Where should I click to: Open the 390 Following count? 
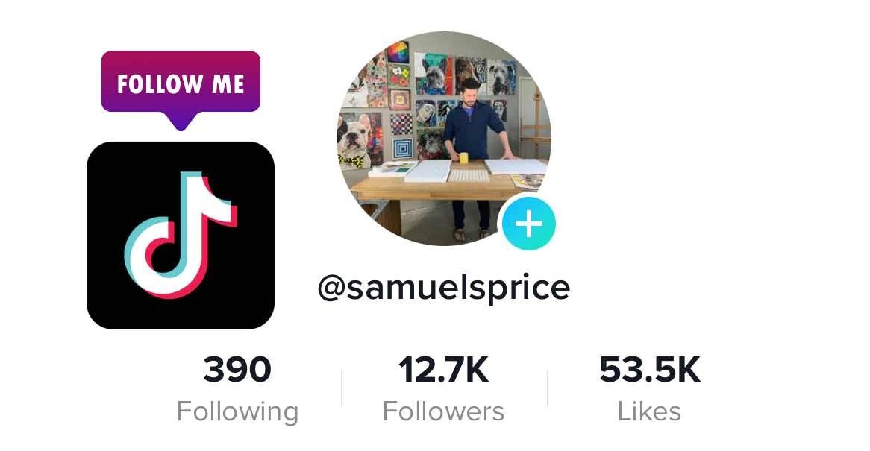pyautogui.click(x=237, y=370)
